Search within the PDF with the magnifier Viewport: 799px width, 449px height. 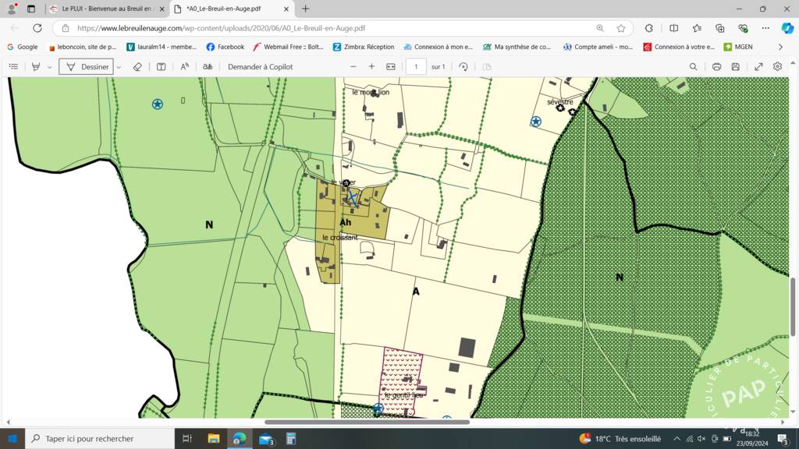pos(693,67)
